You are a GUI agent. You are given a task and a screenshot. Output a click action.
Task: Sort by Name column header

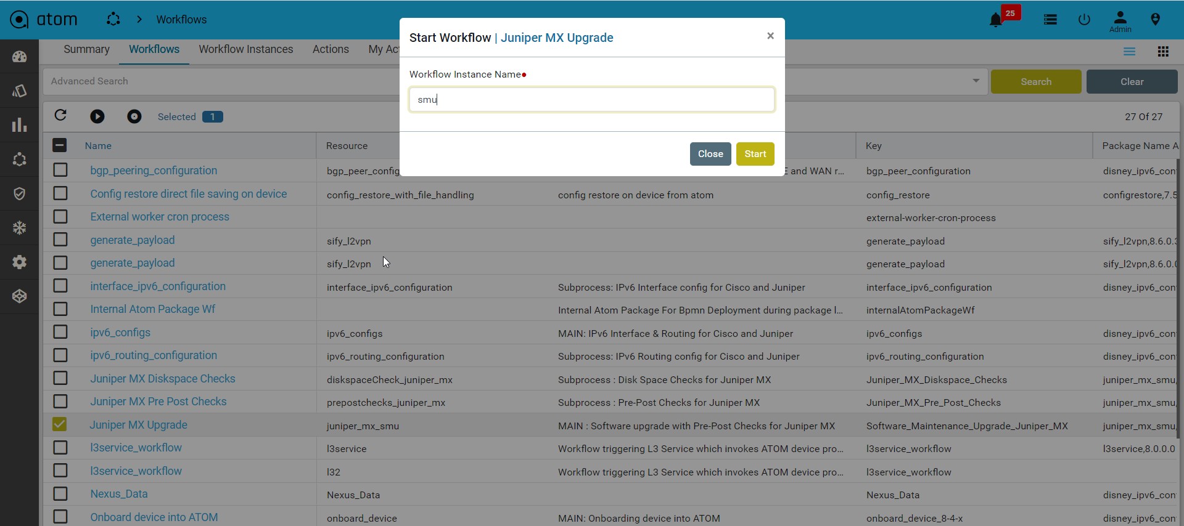tap(99, 146)
